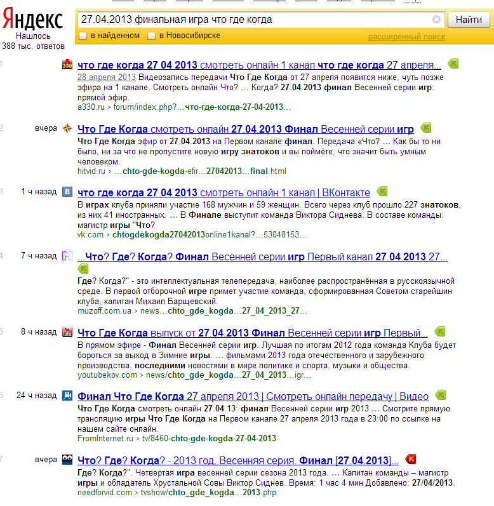
Task: Click green tag icon beside the FromInternet result
Action: (440, 396)
